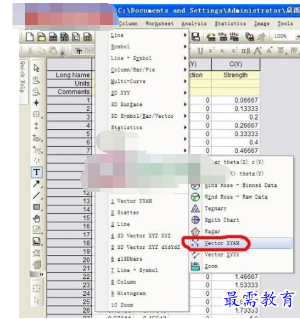Click the New Graph toolbar icon
The image size is (300, 319).
coord(76,37)
